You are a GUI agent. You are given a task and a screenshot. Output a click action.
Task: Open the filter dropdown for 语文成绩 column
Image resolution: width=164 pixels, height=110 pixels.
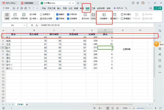[46, 35]
